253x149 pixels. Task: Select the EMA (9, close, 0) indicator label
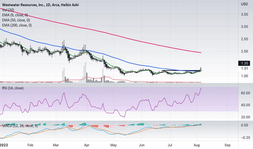15,15
